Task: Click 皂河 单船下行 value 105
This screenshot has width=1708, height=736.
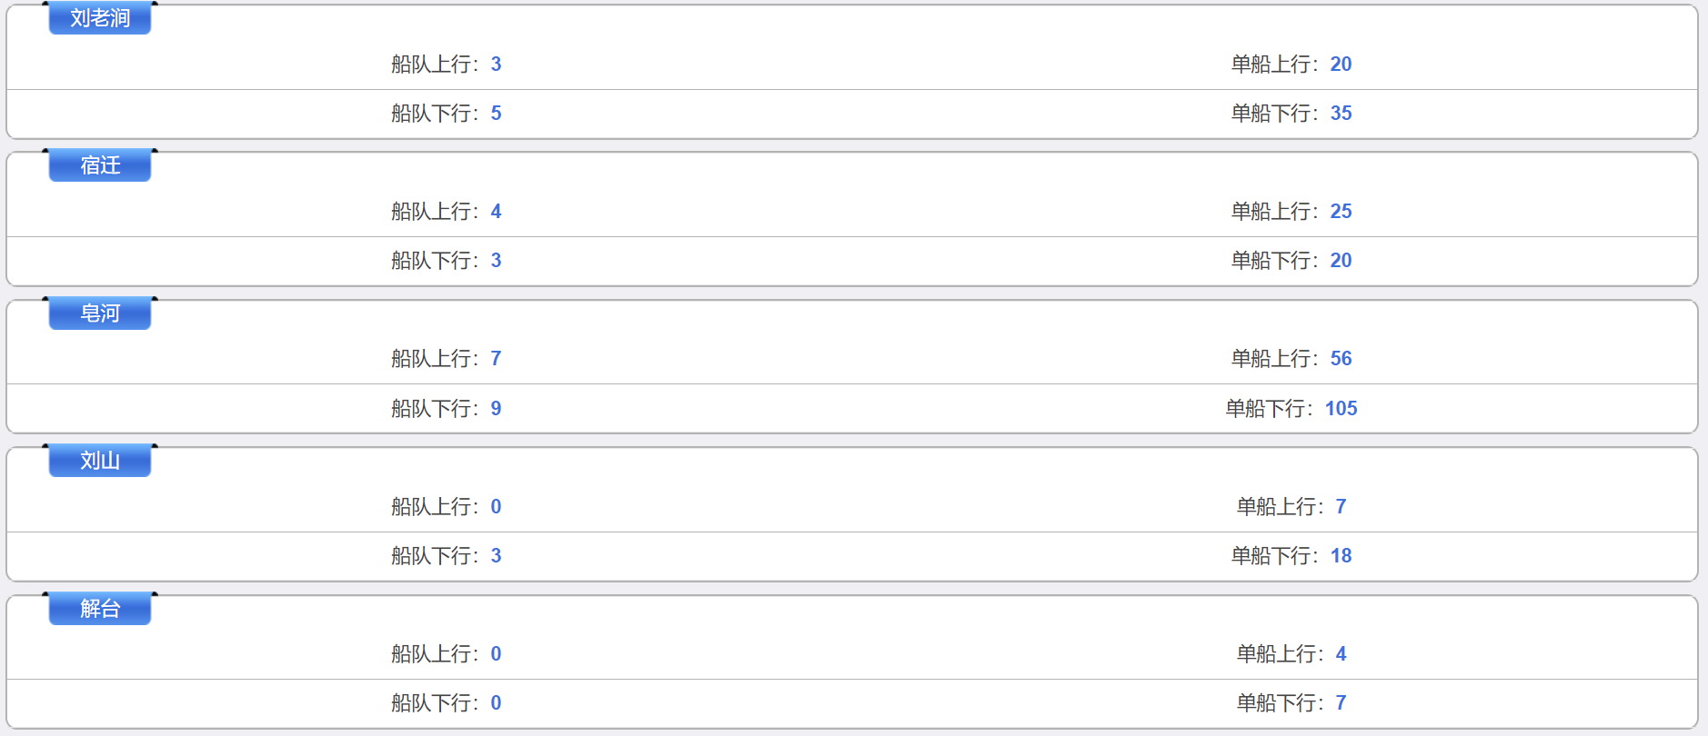Action: 1341,409
